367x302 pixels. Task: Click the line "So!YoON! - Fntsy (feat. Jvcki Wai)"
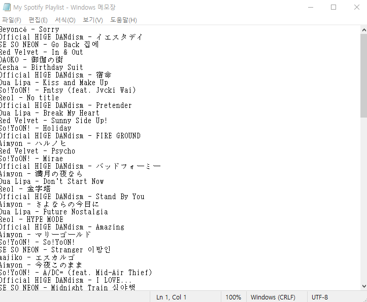point(68,90)
